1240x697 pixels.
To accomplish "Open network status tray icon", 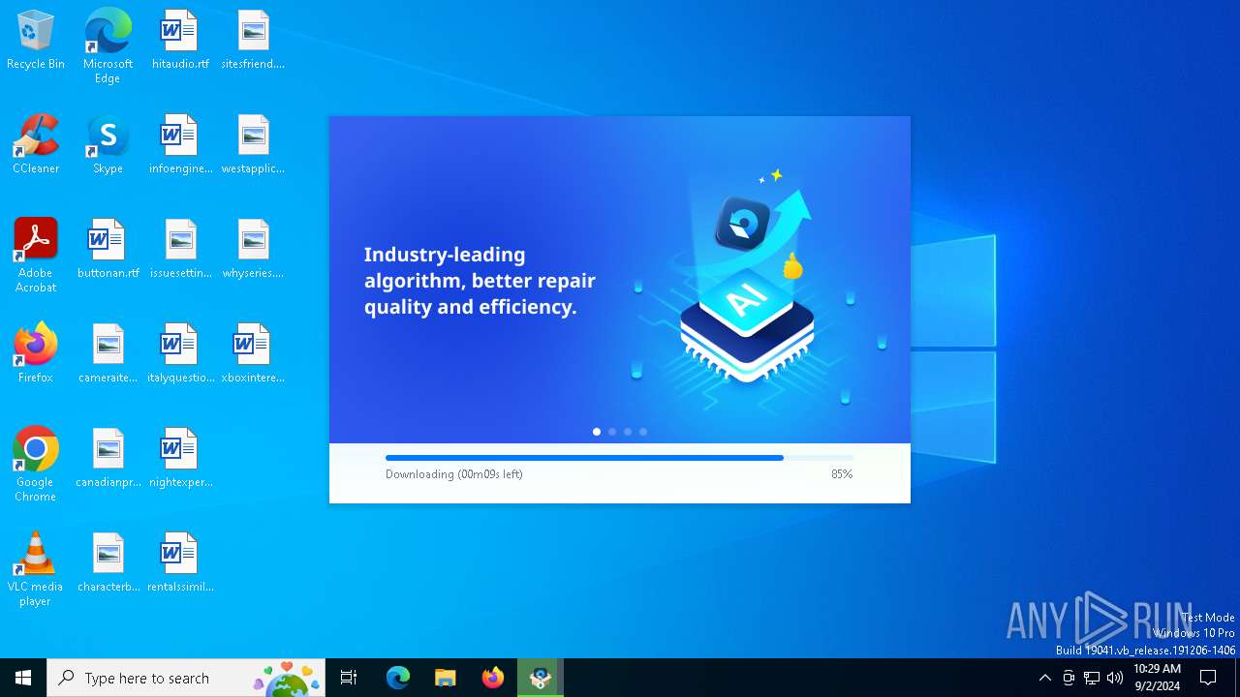I will 1092,678.
